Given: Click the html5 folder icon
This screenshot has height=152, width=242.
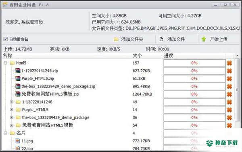Looking at the screenshot, I should tap(12, 63).
